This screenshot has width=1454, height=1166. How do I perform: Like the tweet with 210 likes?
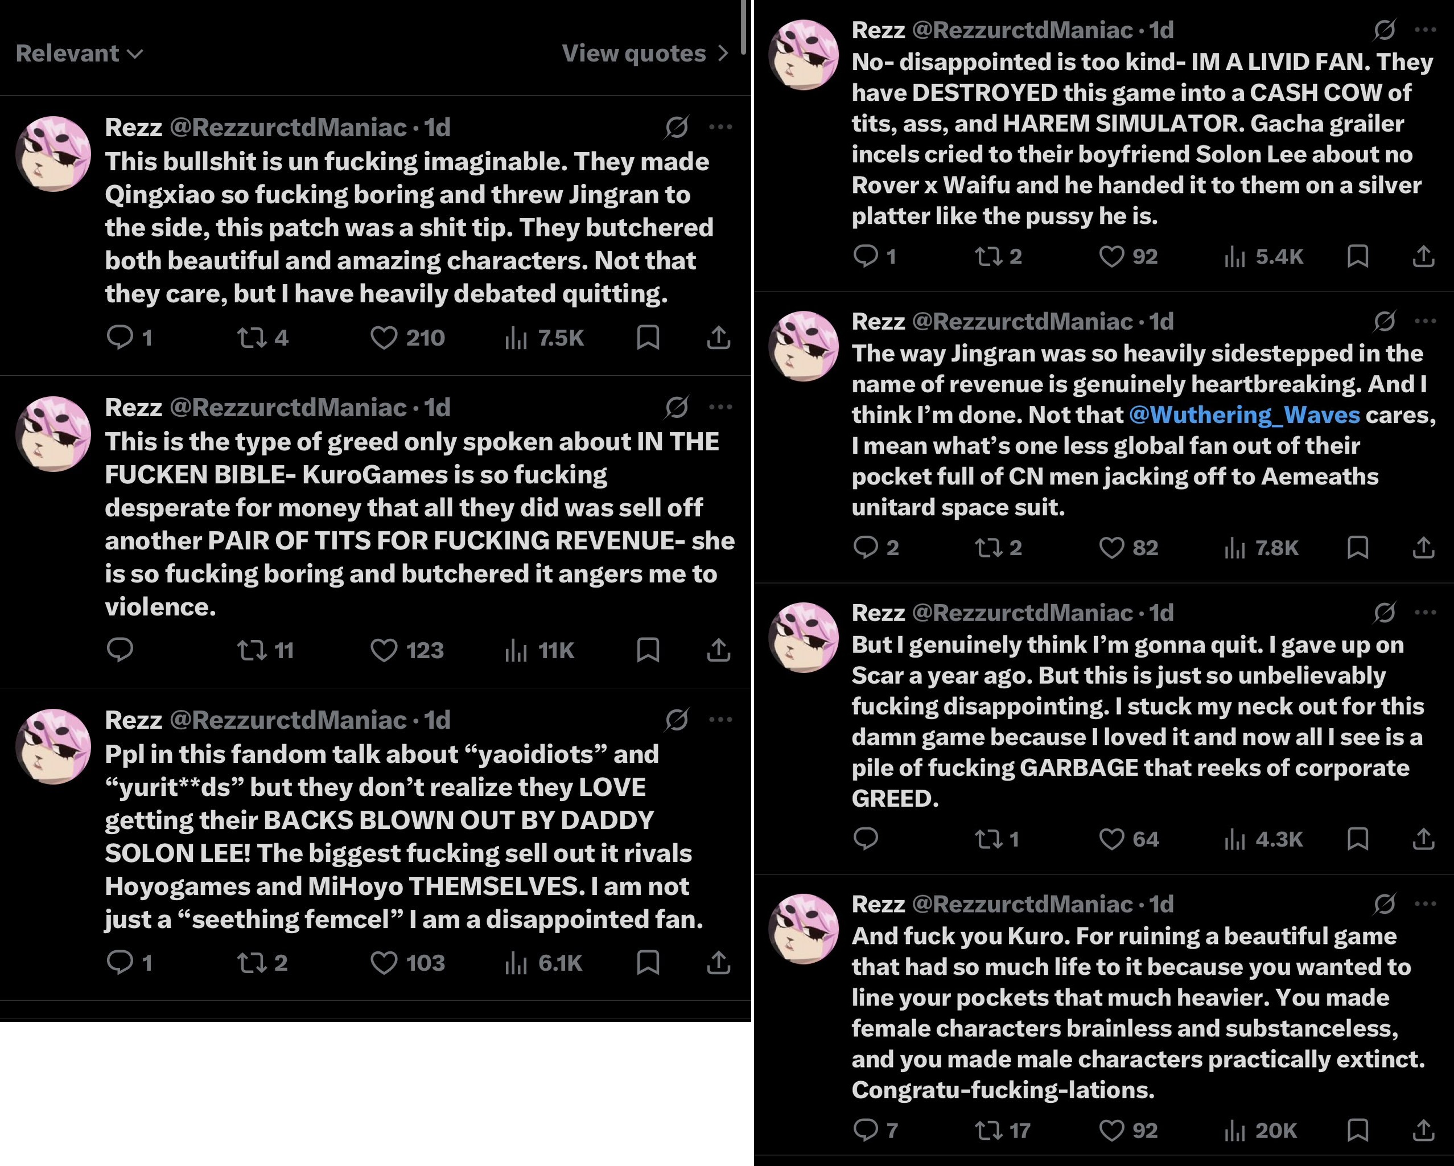(384, 338)
